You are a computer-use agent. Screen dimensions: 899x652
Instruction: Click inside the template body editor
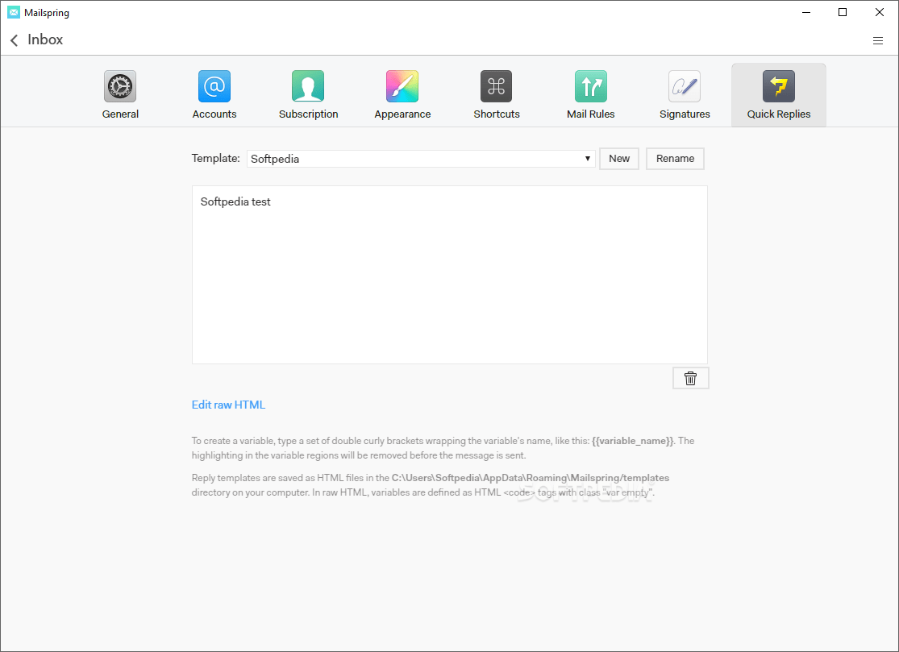tap(450, 275)
